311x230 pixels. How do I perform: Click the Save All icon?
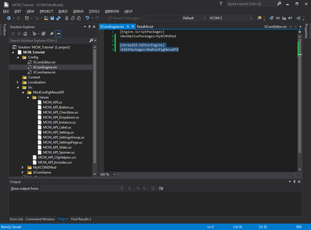(x=58, y=18)
